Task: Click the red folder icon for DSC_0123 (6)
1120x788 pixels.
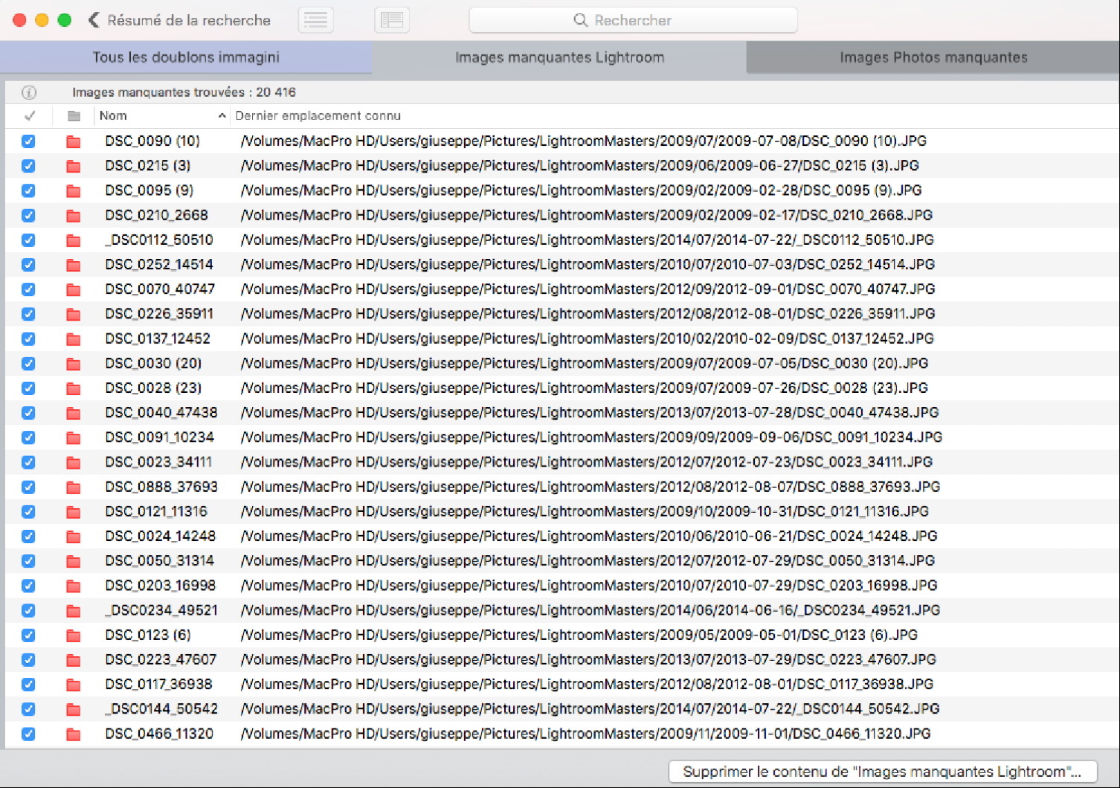Action: point(74,635)
